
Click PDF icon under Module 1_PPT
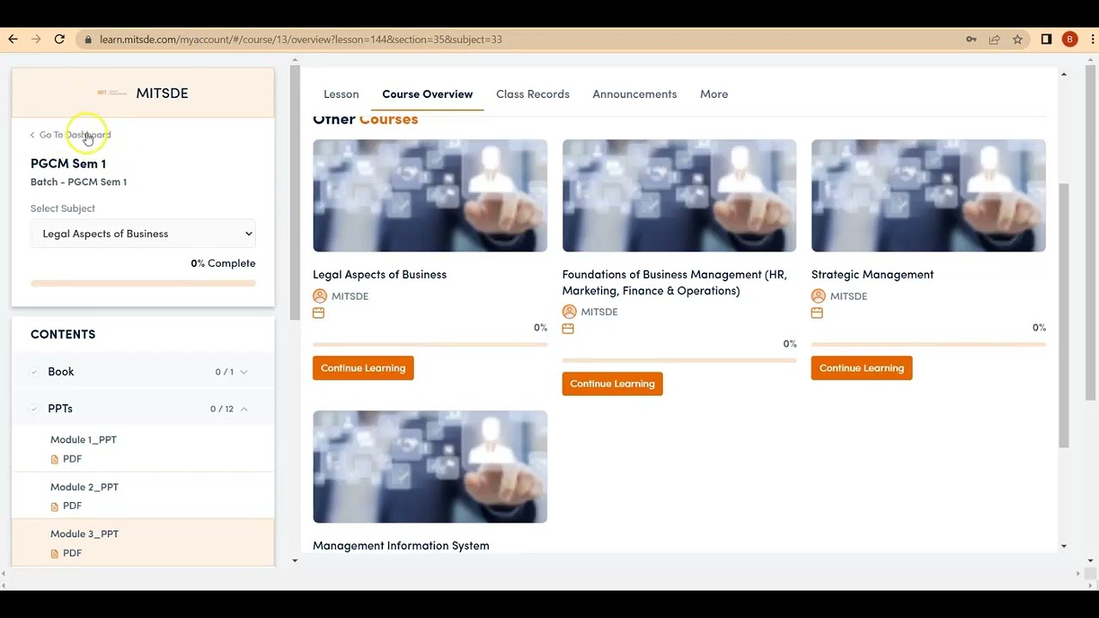pyautogui.click(x=55, y=459)
